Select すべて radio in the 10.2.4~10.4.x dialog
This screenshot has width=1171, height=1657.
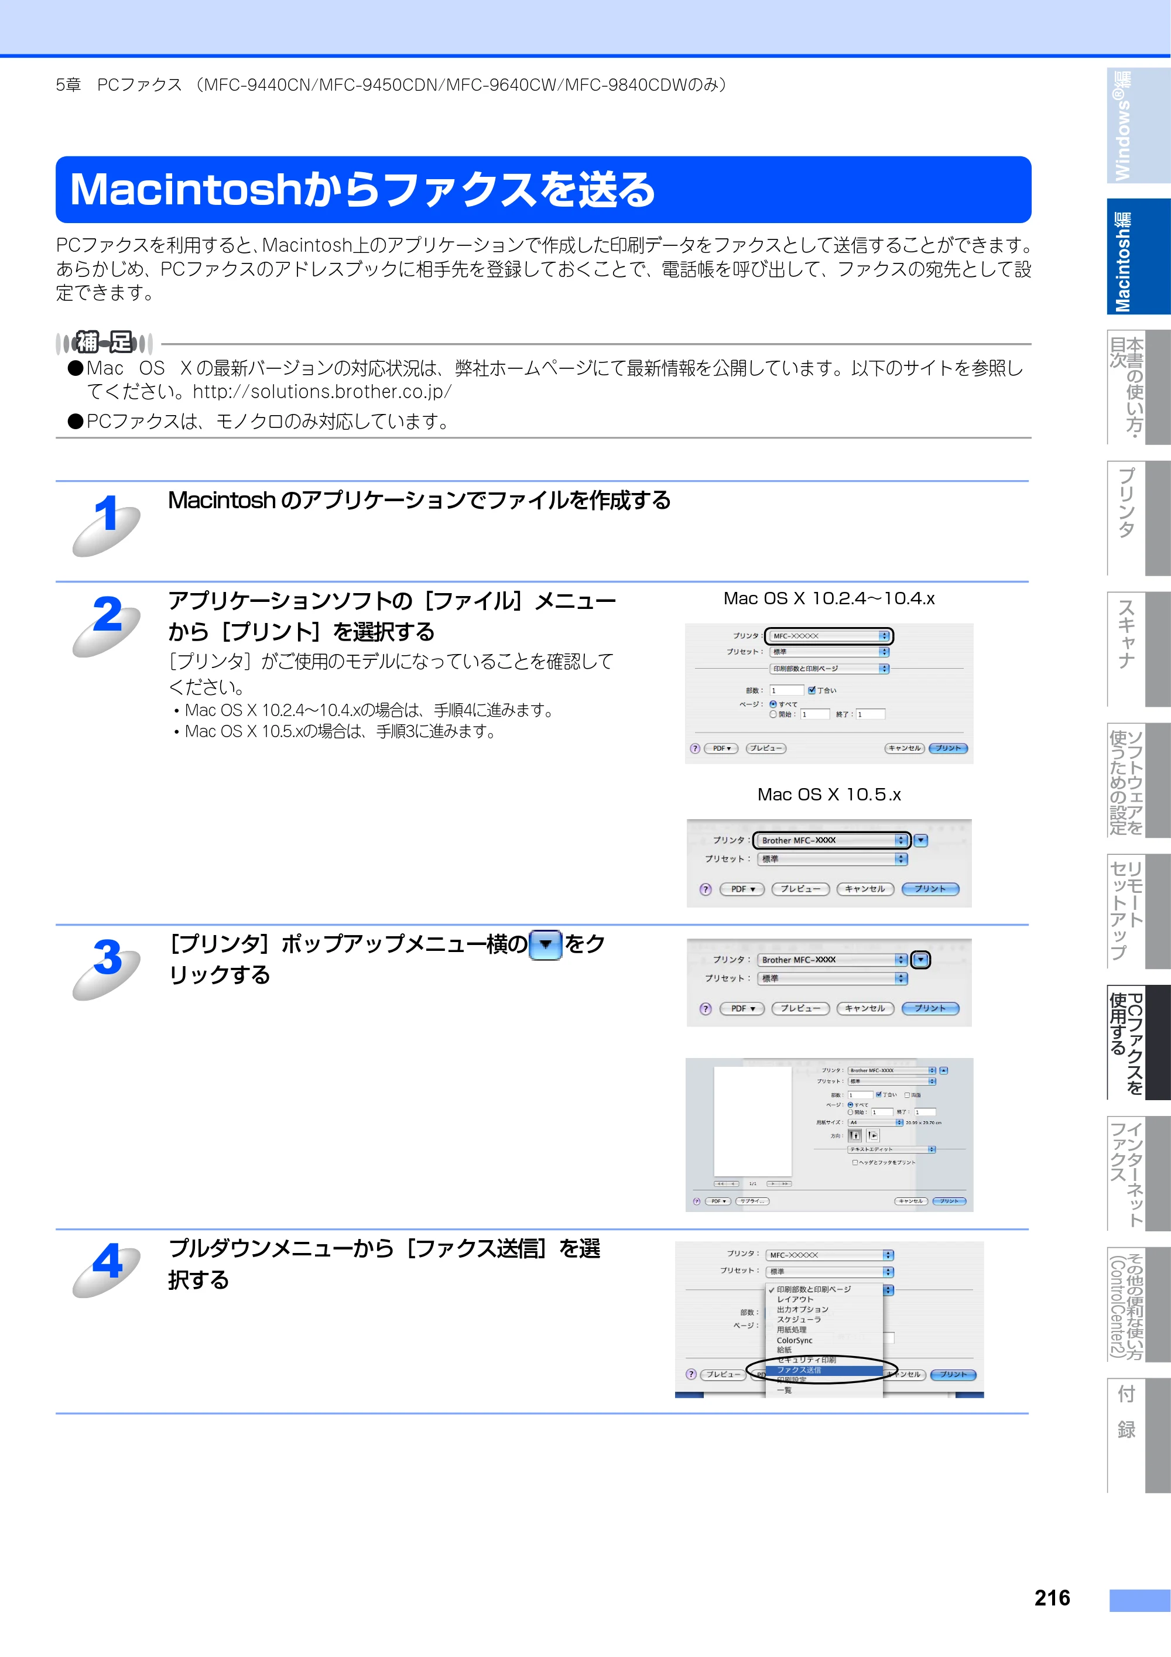[773, 704]
